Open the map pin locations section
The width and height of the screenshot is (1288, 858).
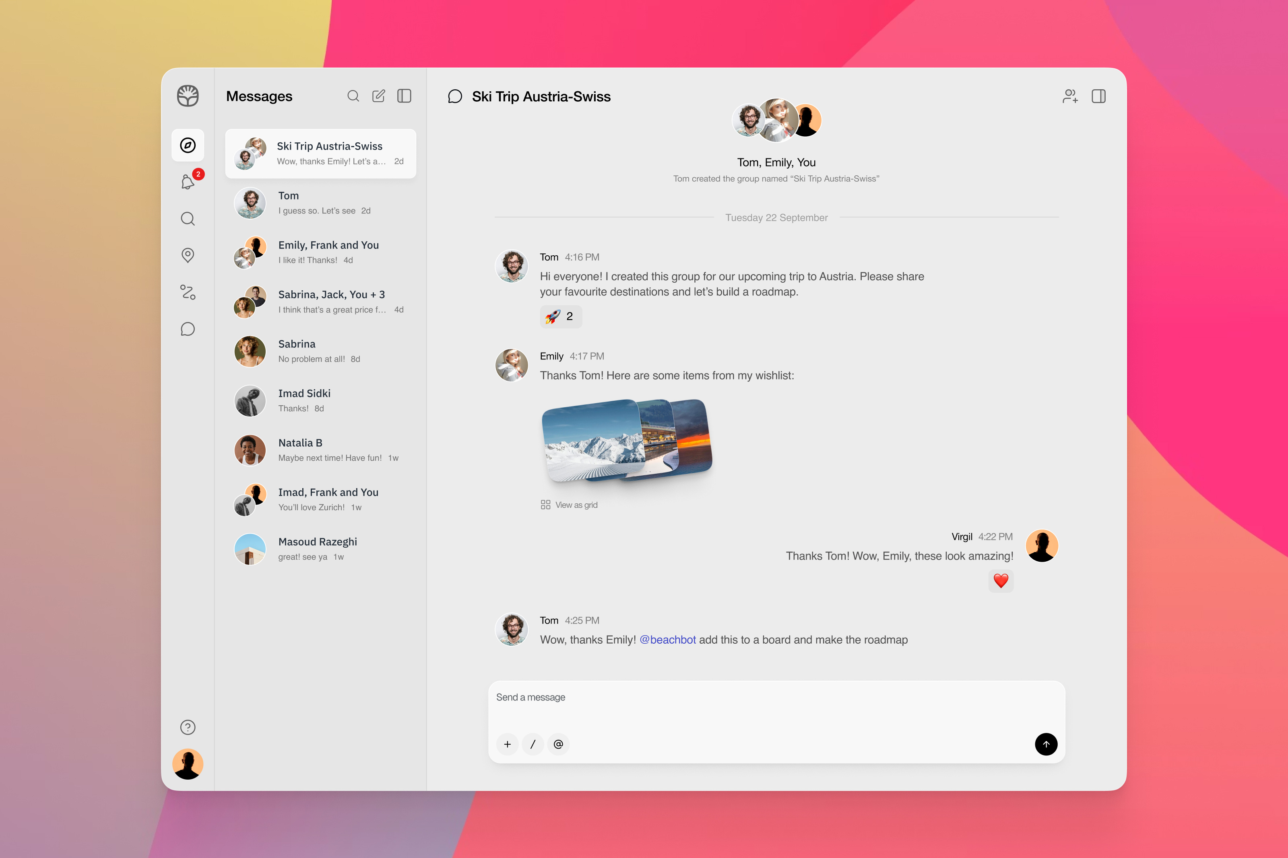[x=188, y=255]
